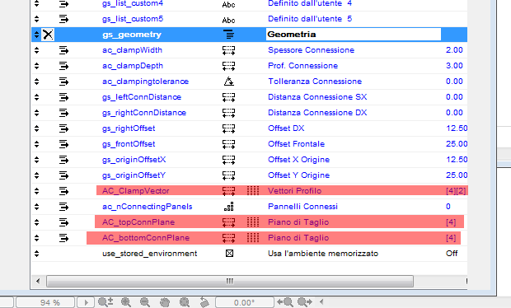This screenshot has height=308, width=511.
Task: Click the zoom out magnifier icon
Action: [x=145, y=302]
